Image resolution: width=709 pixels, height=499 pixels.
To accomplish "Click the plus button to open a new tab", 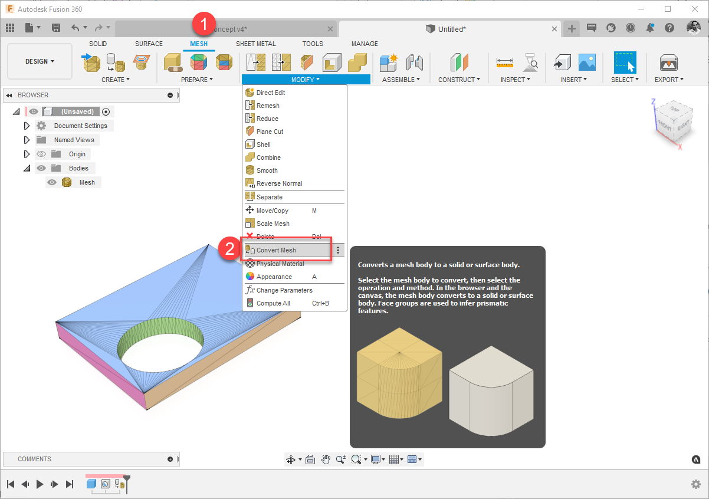I will (571, 27).
